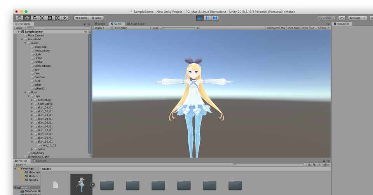Select the Project tab

(x=21, y=161)
